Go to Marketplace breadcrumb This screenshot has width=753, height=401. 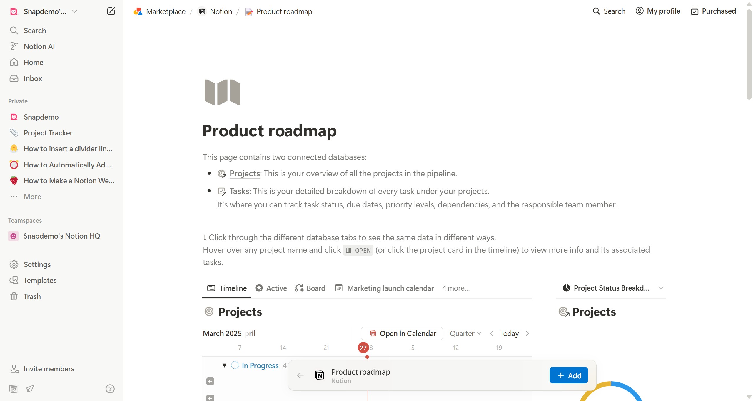(160, 11)
